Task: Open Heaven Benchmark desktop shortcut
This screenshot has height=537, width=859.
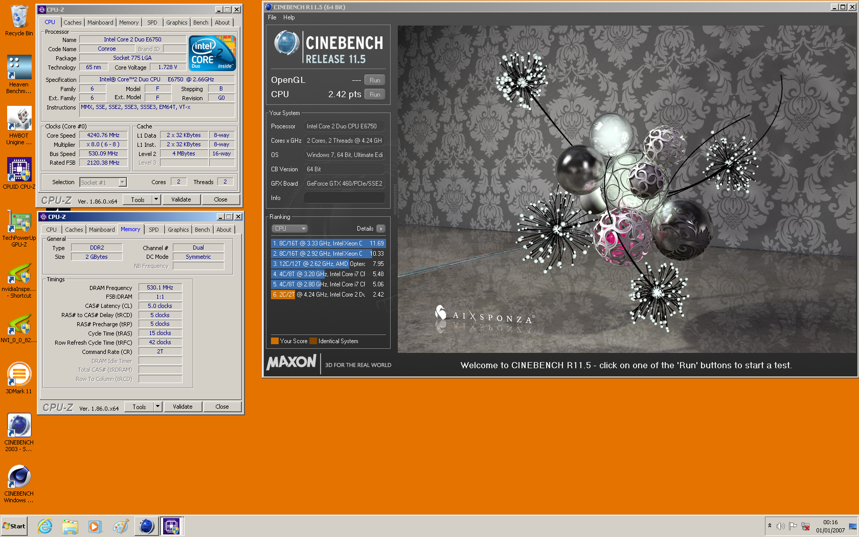Action: click(19, 74)
